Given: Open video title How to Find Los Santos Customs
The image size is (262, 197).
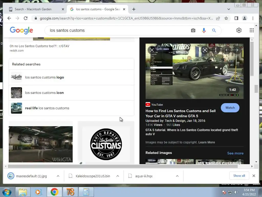Looking at the screenshot, I should 180,113.
